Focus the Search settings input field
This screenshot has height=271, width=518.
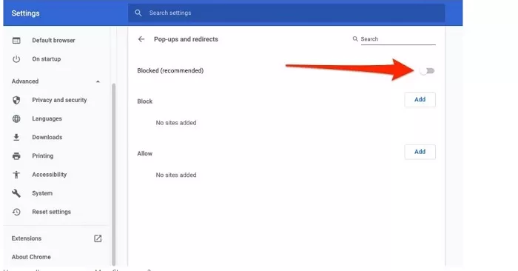coord(286,13)
